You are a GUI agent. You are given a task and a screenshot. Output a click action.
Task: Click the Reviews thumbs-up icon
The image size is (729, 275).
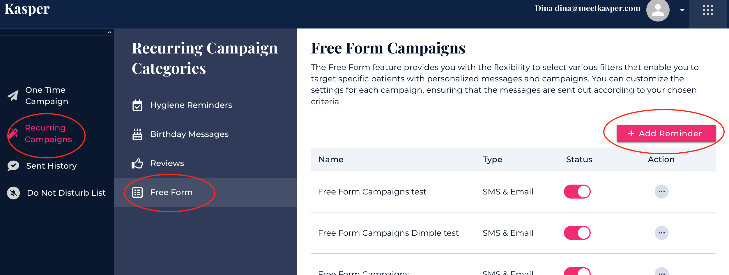point(137,163)
